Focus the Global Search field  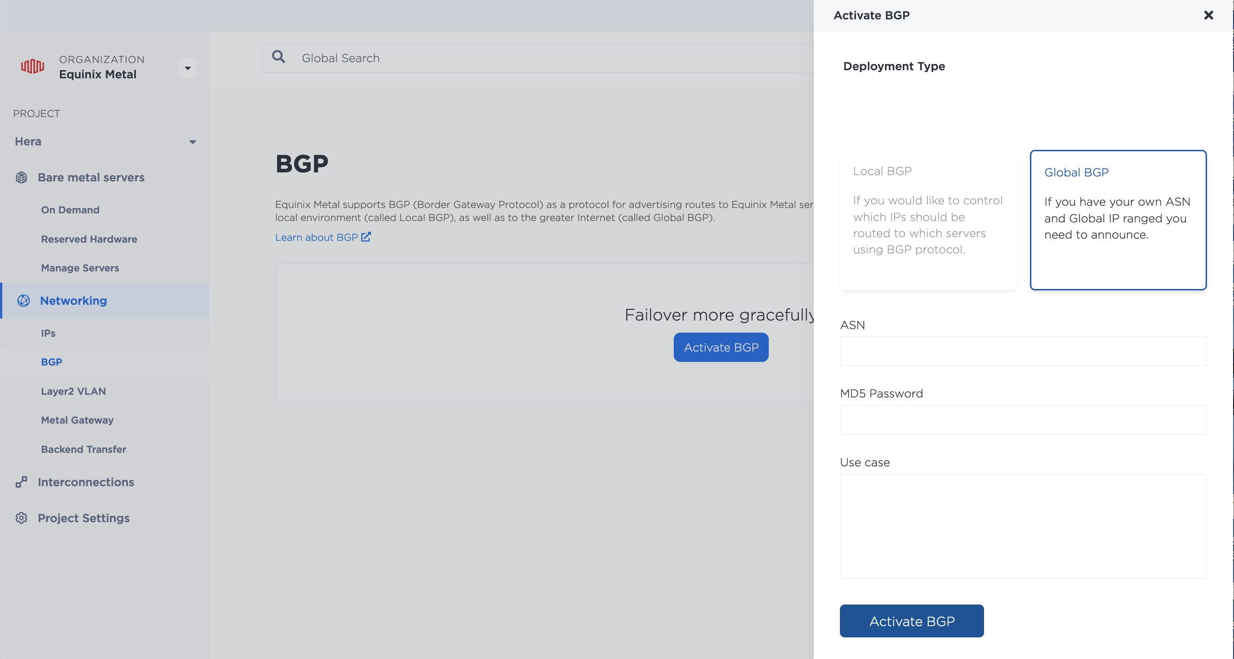[537, 58]
